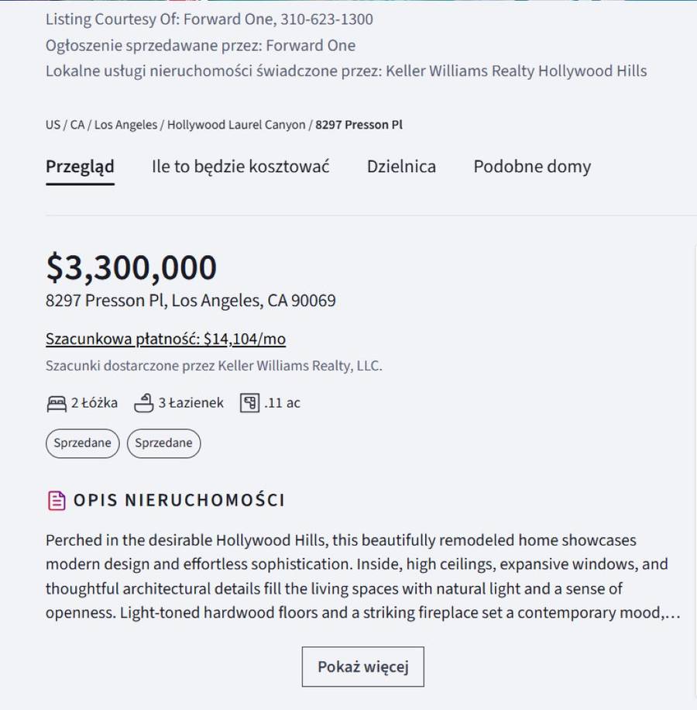Click the document icon next to OPIS NIERUCHOMOŚCI
Image resolution: width=697 pixels, height=710 pixels.
pos(55,500)
